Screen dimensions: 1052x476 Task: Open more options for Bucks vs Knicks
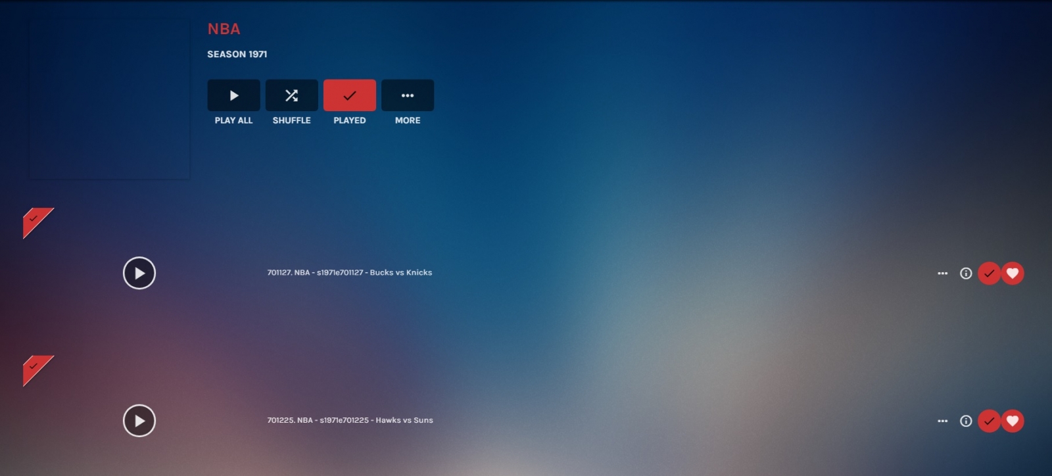(x=943, y=273)
